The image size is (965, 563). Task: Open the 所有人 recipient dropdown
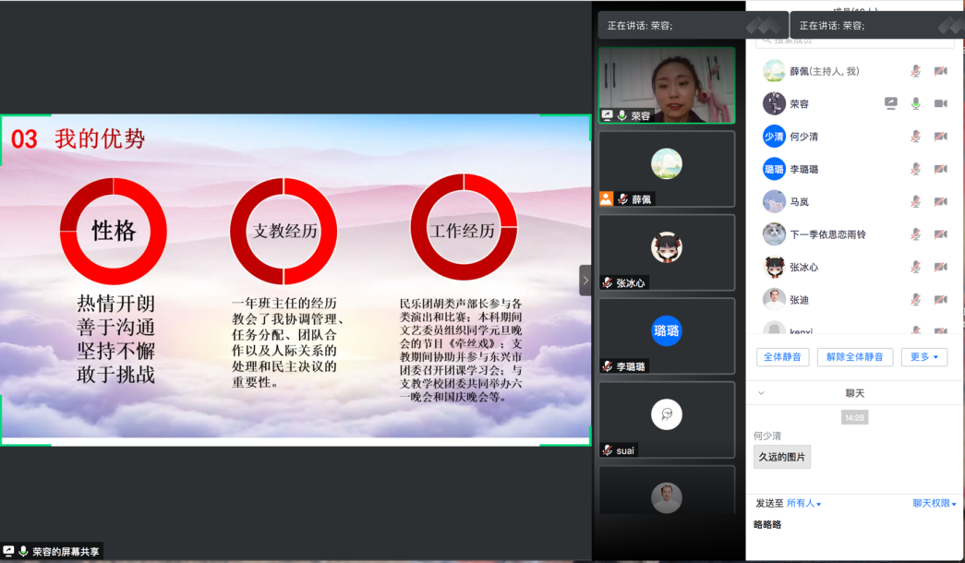(803, 503)
